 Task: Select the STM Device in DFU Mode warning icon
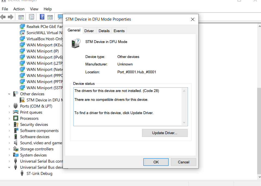[x=22, y=100]
